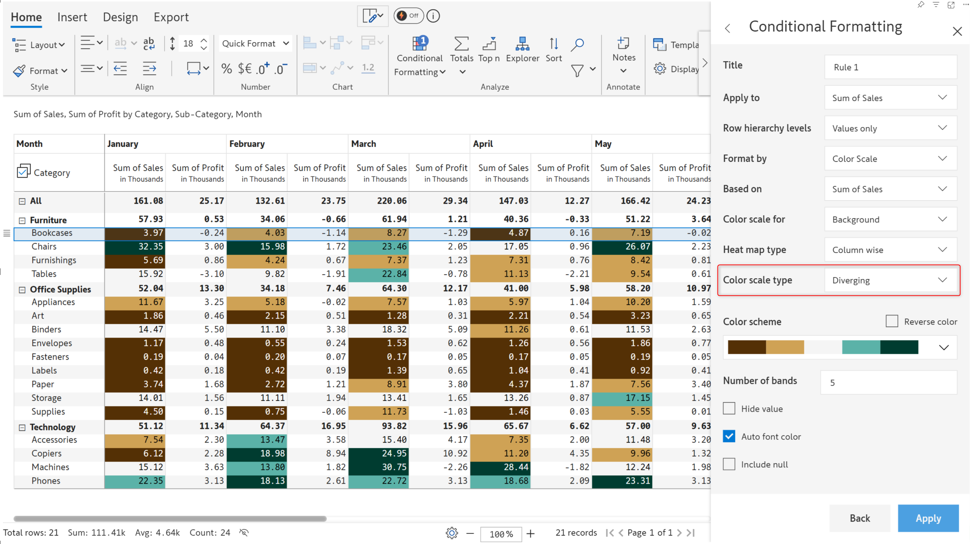Image resolution: width=971 pixels, height=544 pixels.
Task: Open the Quick Format dropdown
Action: (x=256, y=43)
